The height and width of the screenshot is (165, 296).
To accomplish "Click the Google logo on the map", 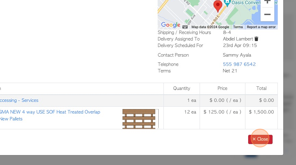I will point(170,25).
